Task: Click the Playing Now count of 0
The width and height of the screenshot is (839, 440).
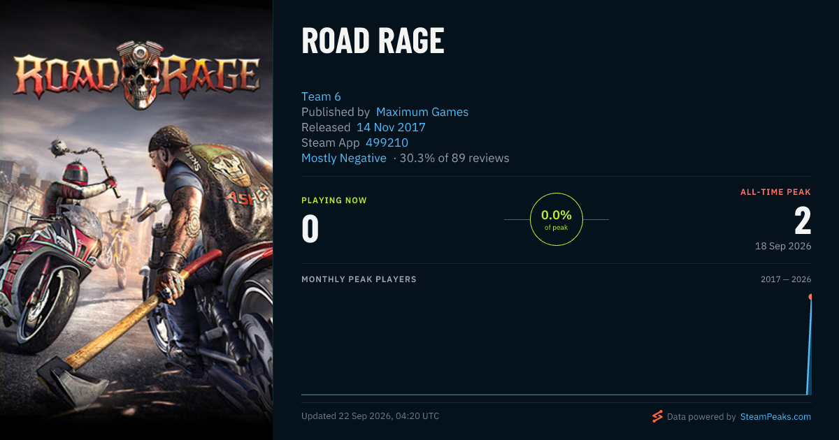Action: (310, 230)
